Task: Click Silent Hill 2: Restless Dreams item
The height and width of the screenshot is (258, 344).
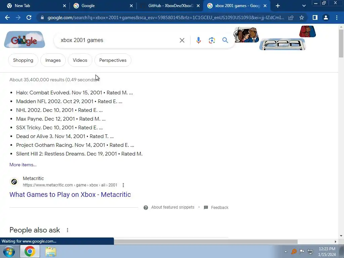Action: coord(79,154)
